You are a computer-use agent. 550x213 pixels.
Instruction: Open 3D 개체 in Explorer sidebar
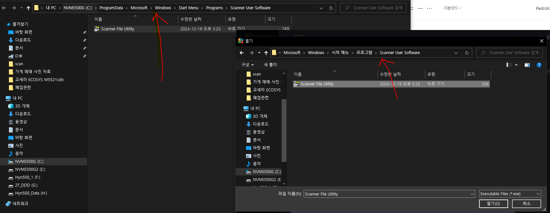click(22, 106)
